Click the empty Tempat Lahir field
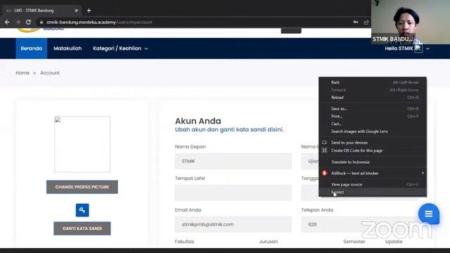 click(233, 193)
